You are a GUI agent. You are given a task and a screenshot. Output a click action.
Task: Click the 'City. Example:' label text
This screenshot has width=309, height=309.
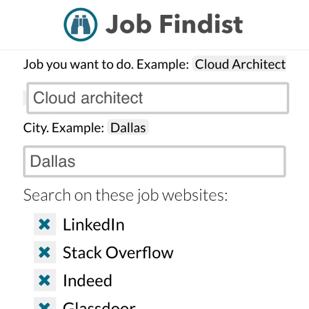[64, 128]
